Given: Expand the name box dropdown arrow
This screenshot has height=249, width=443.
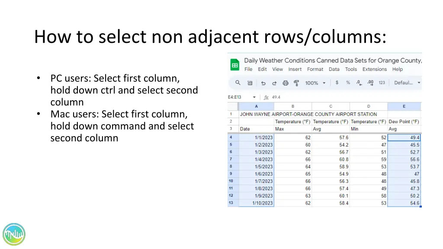Looking at the screenshot, I should (254, 97).
